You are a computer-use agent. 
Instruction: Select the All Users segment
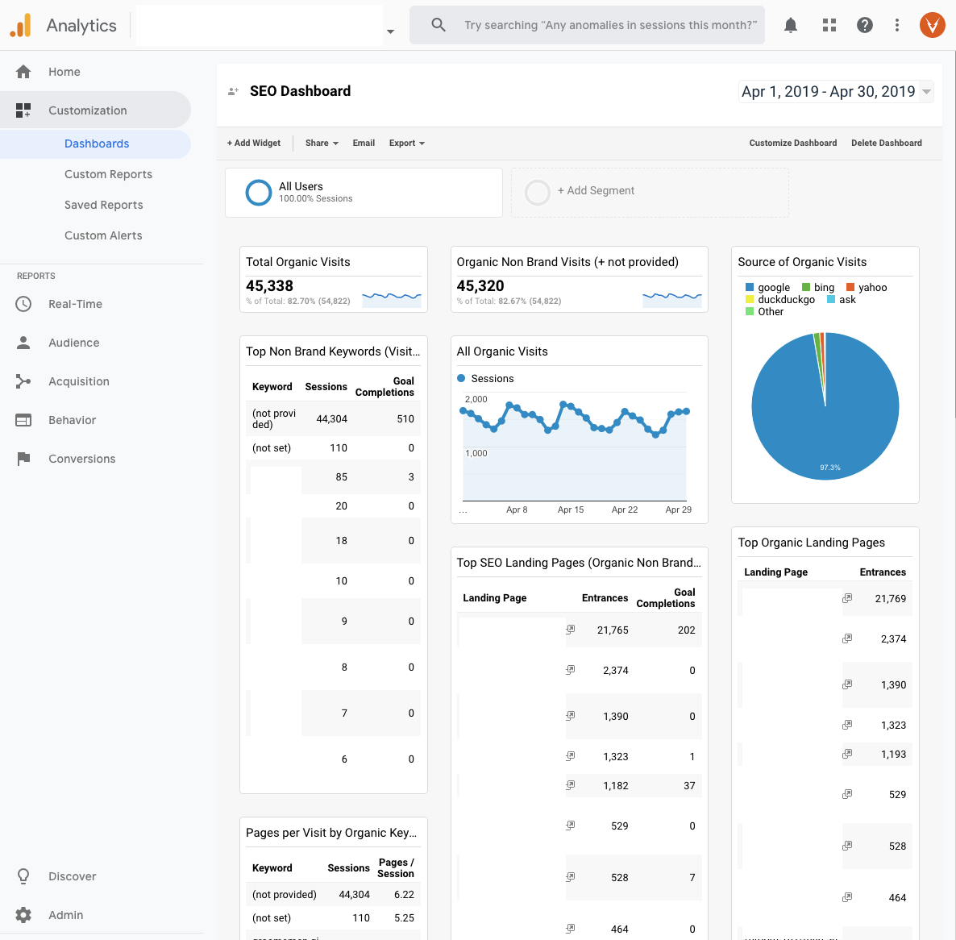pyautogui.click(x=364, y=193)
